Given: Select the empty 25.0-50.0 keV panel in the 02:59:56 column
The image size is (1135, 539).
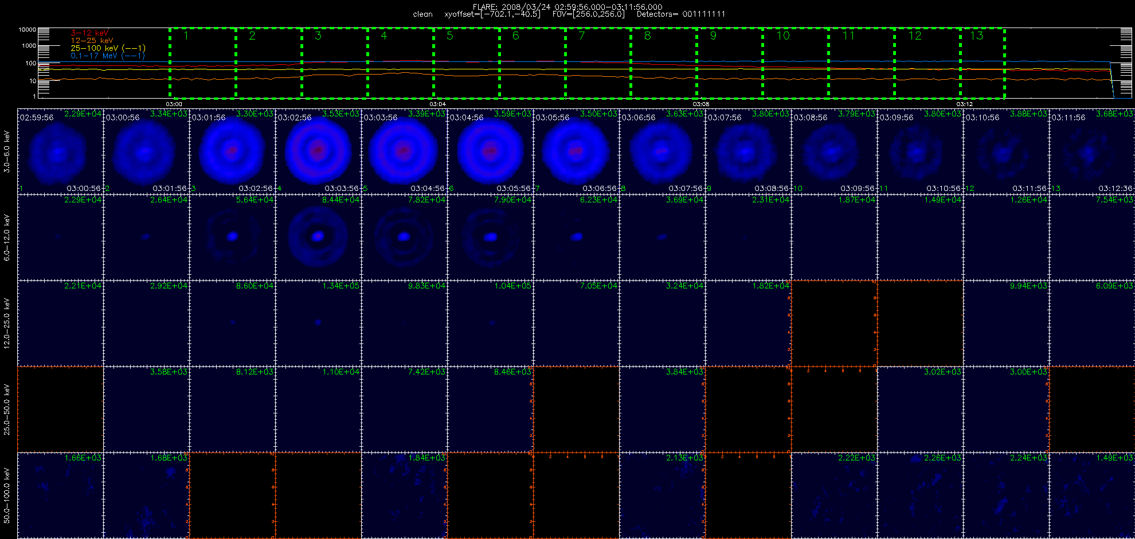Looking at the screenshot, I should tap(60, 409).
